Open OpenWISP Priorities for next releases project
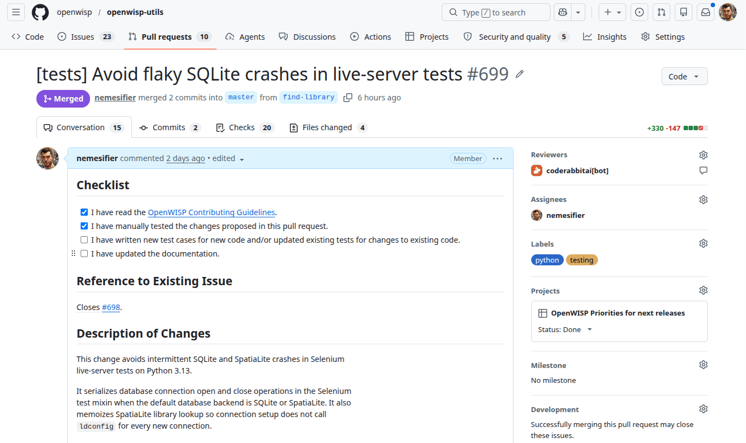Viewport: 746px width, 443px height. point(618,313)
